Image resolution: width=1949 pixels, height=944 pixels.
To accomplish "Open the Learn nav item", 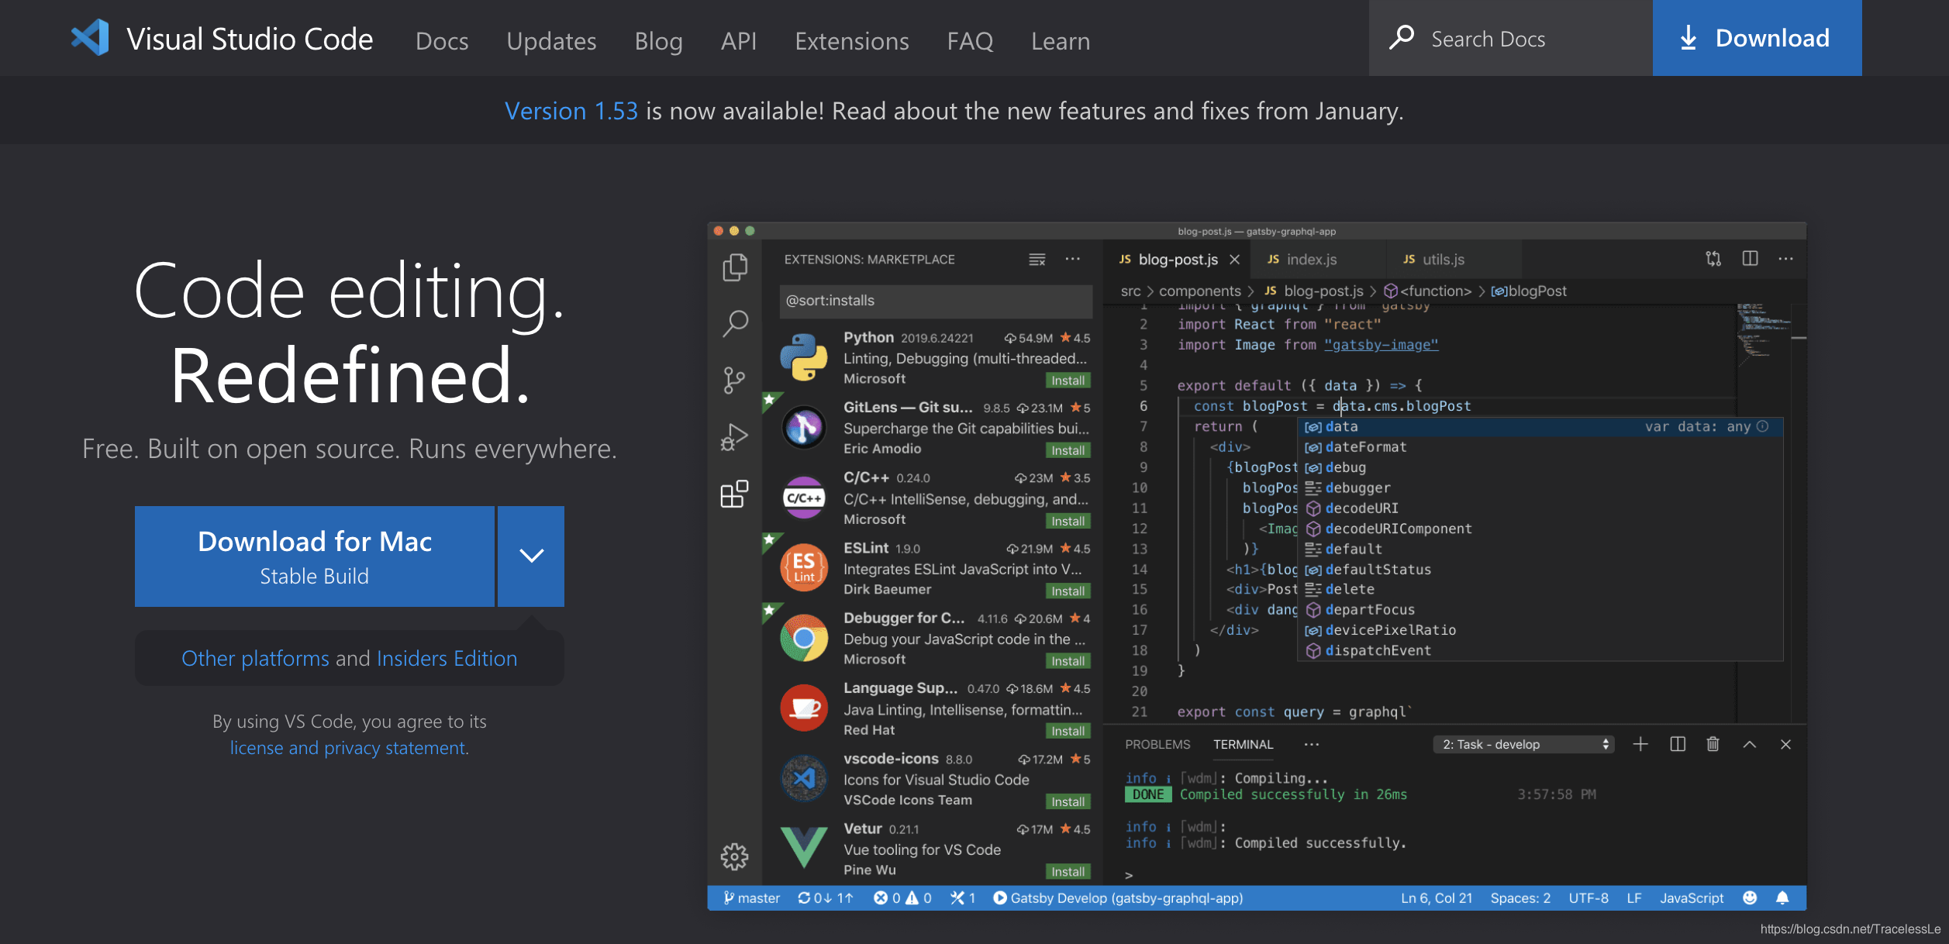I will point(1061,40).
